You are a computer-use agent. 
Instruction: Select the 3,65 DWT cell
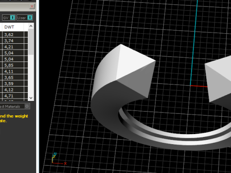13,77
